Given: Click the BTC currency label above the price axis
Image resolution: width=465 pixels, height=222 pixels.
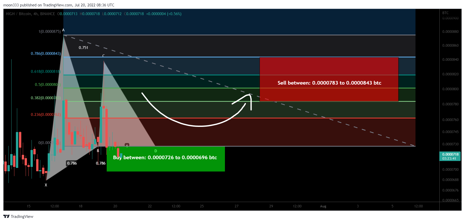Looking at the screenshot, I should [x=446, y=13].
